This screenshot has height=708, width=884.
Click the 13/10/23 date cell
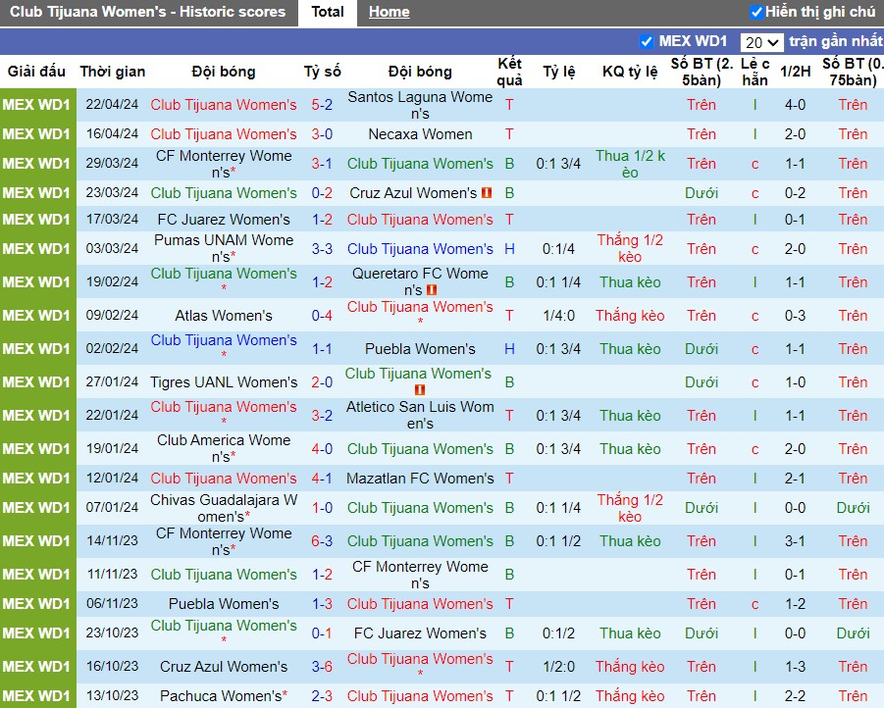(x=112, y=695)
